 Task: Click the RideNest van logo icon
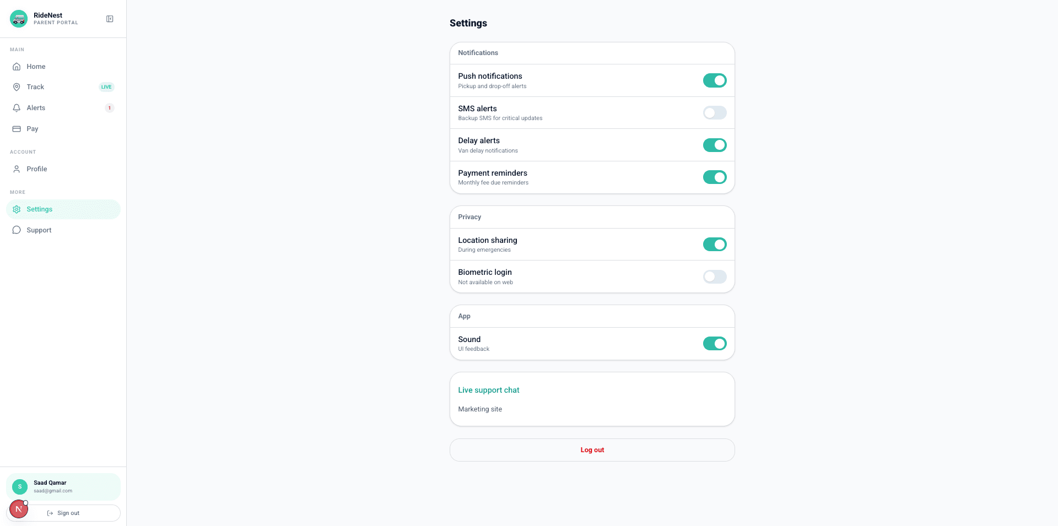(19, 19)
